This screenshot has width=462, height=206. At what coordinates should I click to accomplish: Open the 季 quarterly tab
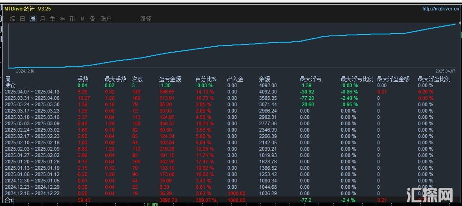coord(53,19)
